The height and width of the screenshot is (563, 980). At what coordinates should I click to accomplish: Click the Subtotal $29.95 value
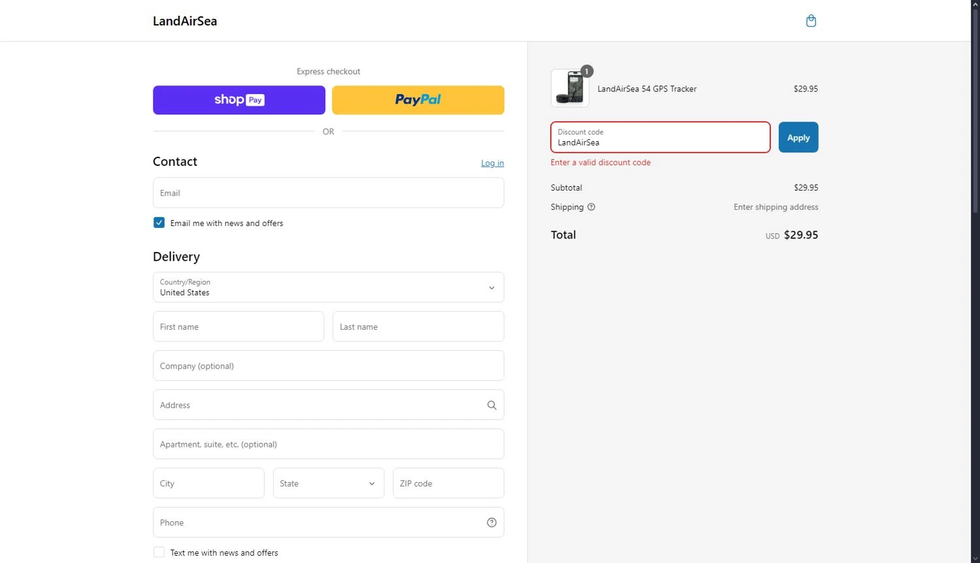coord(806,187)
